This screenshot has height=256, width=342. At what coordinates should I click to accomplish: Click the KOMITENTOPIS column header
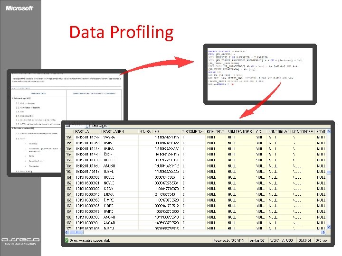(240, 131)
